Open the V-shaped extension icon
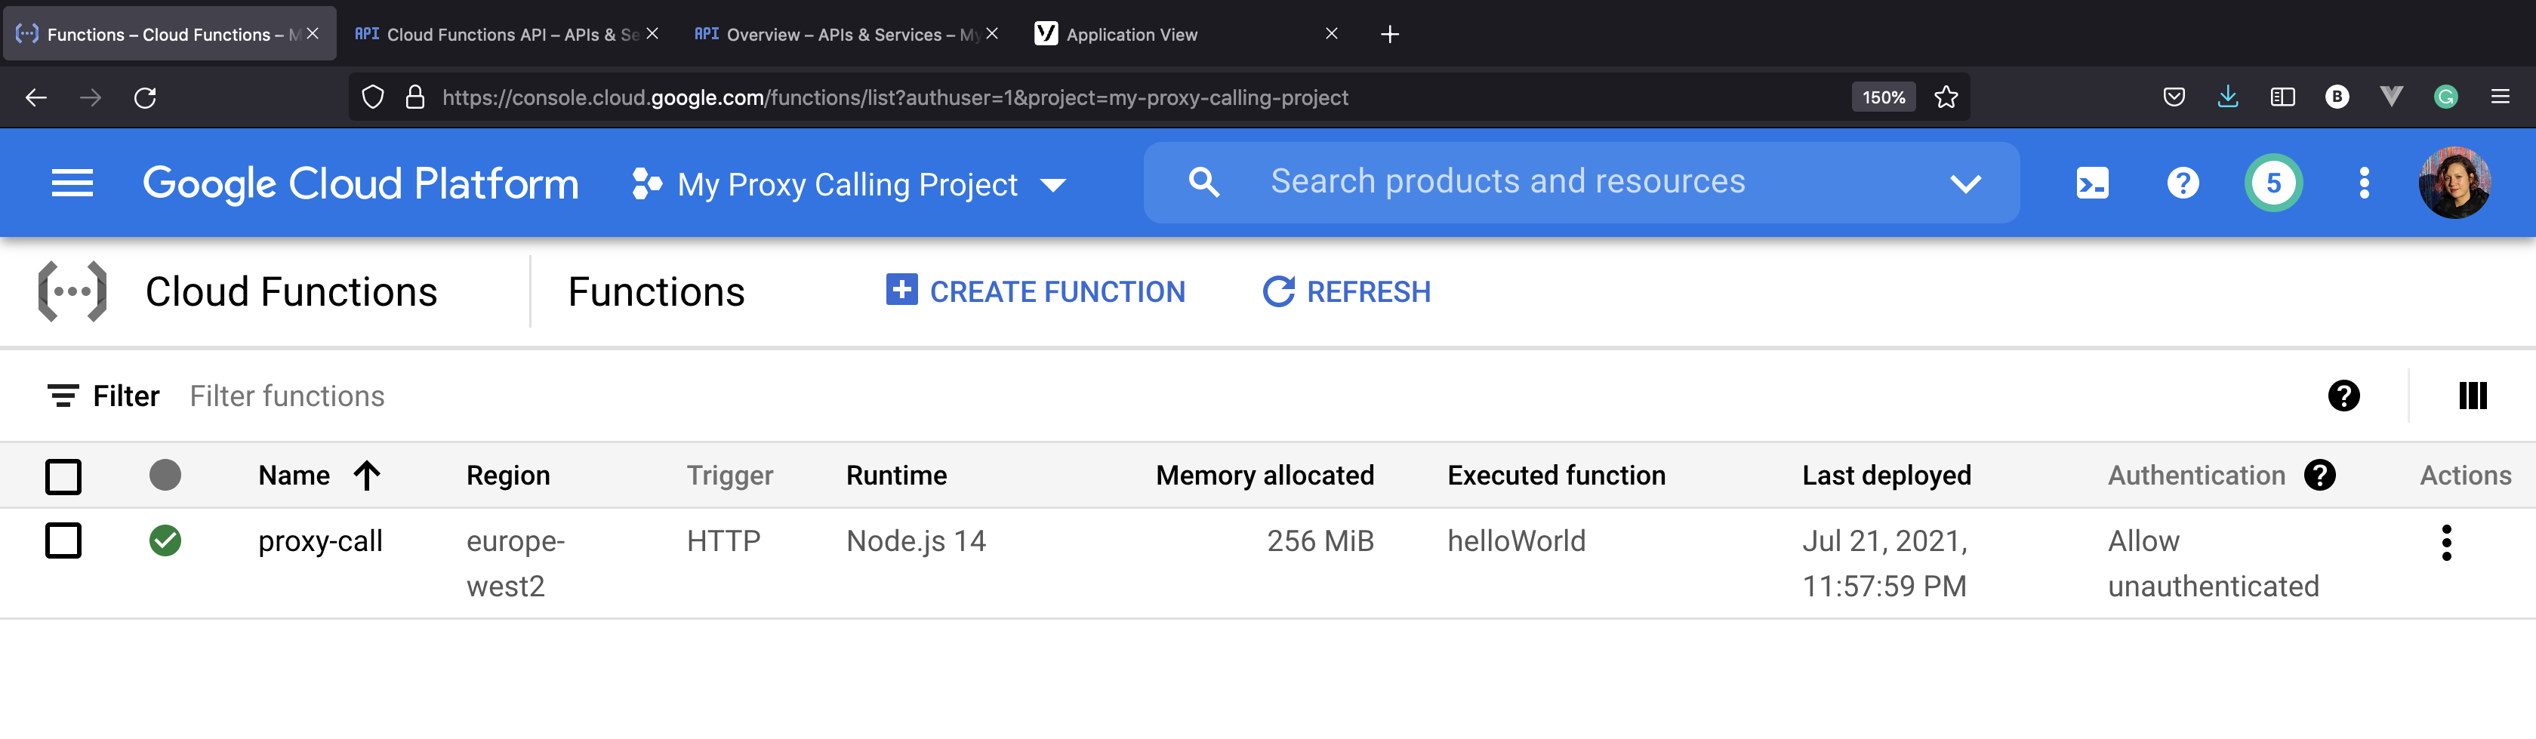2536x739 pixels. 2390,97
